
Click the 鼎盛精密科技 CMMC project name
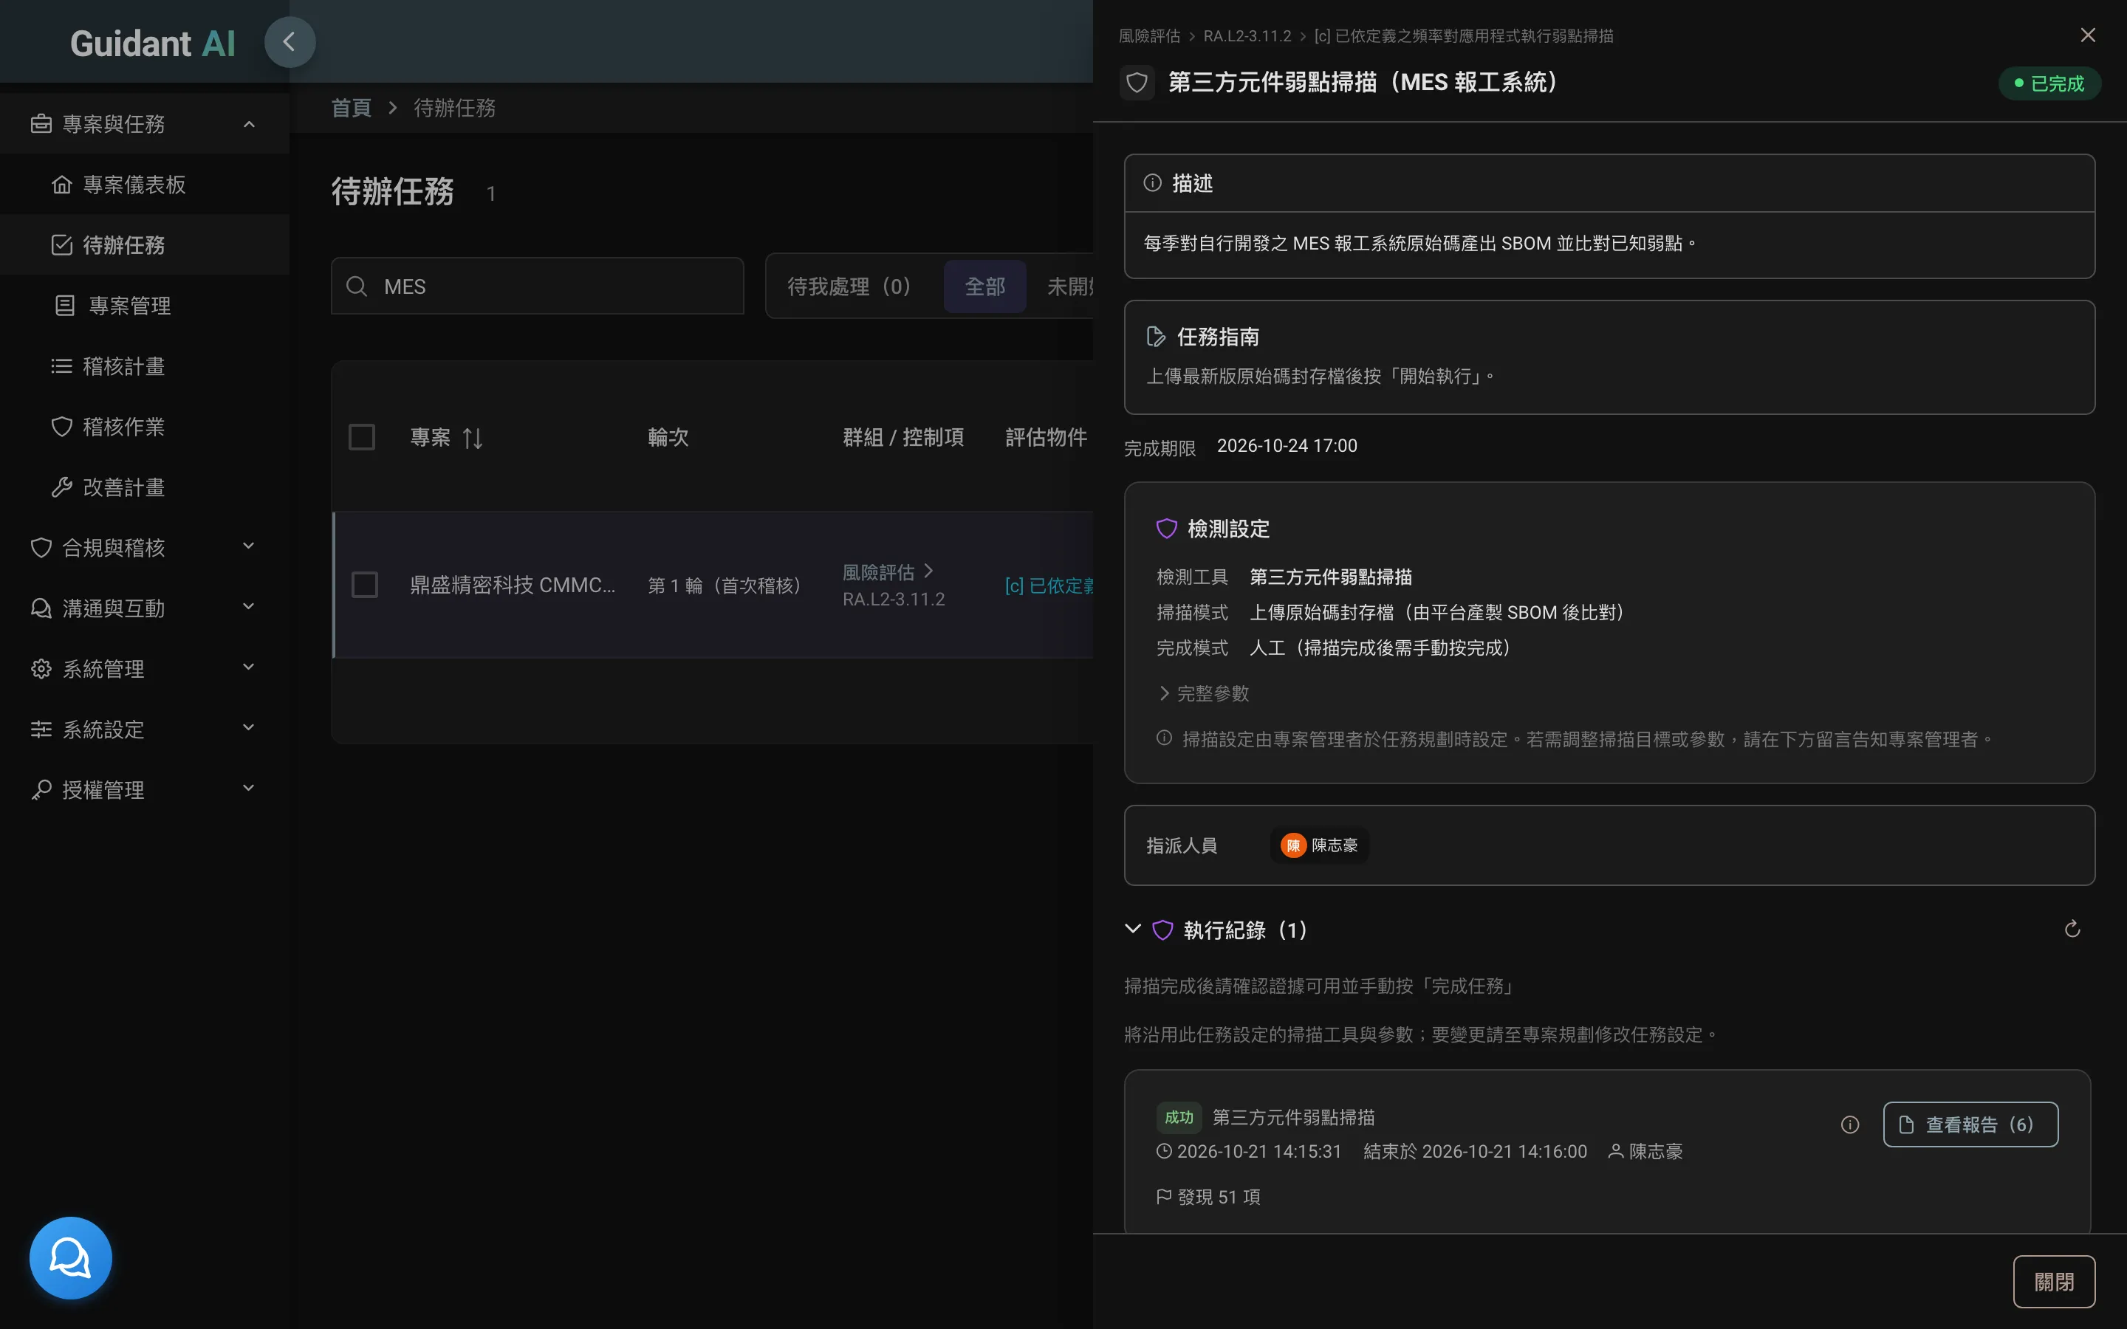coord(513,585)
